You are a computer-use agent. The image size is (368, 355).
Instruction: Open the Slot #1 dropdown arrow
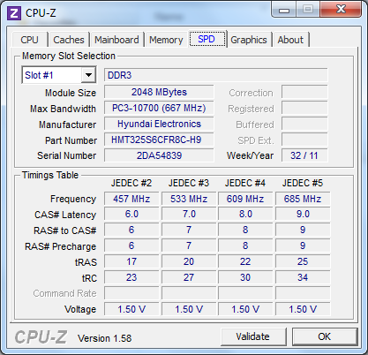[88, 75]
